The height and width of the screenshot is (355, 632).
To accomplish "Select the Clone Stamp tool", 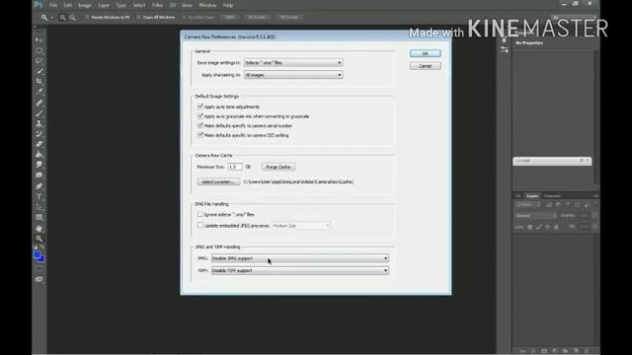I will pos(39,123).
